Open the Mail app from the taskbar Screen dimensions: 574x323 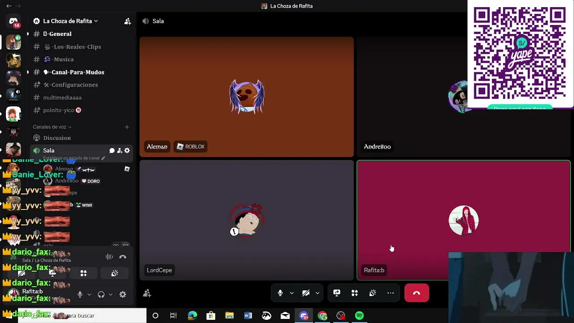point(285,316)
